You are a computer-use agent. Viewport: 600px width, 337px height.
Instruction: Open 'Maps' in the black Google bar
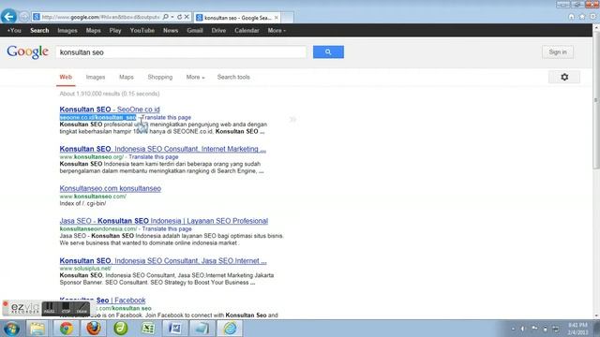pyautogui.click(x=94, y=30)
